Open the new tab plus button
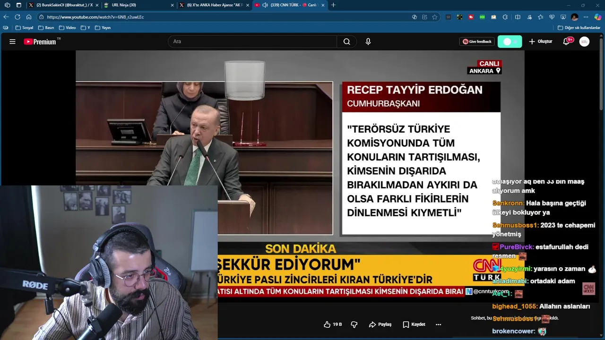The image size is (605, 340). coord(333,5)
